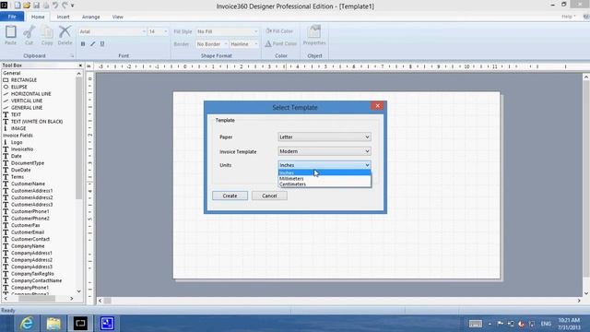The width and height of the screenshot is (590, 332).
Task: Select Millimeters from Units list
Action: (324, 178)
